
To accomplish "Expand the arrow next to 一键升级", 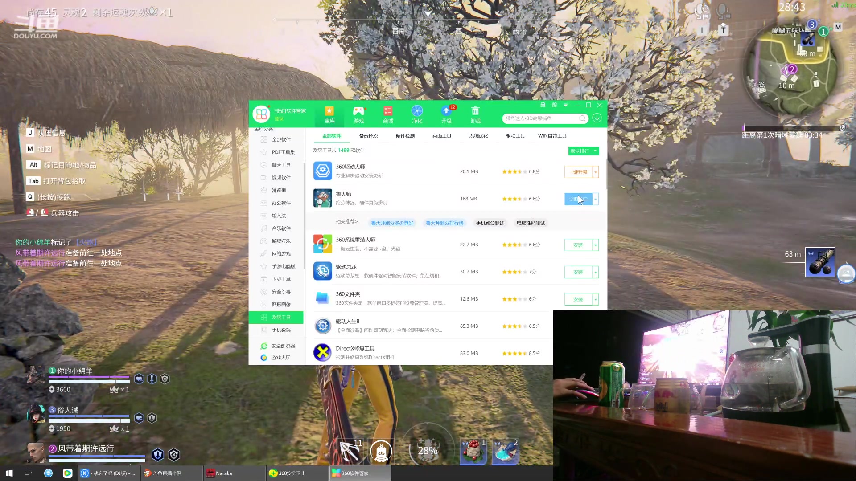I will [596, 172].
